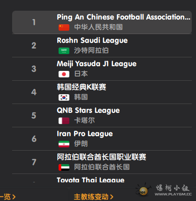
Task: Click the China flag icon
Action: (x=64, y=28)
